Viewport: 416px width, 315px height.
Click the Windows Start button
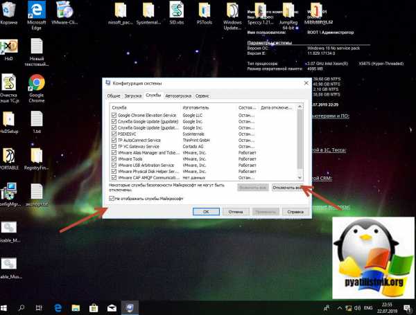3,308
